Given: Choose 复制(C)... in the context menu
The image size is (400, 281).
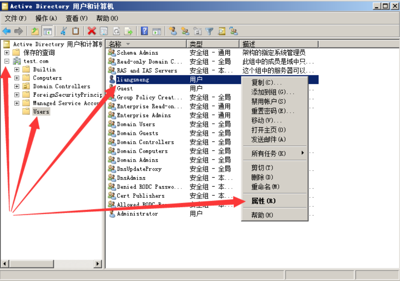Looking at the screenshot, I should pyautogui.click(x=275, y=82).
